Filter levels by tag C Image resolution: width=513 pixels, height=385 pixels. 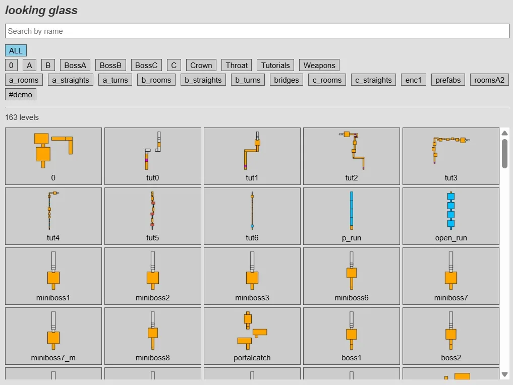174,66
